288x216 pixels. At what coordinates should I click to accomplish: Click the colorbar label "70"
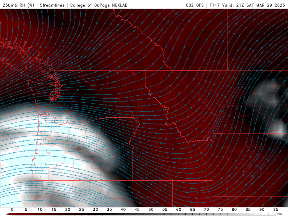[x=206, y=210]
